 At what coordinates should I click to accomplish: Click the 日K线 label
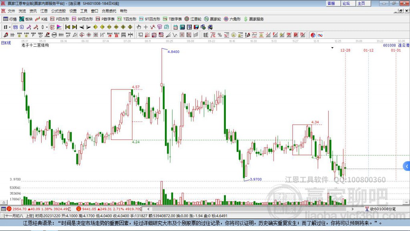6,43
